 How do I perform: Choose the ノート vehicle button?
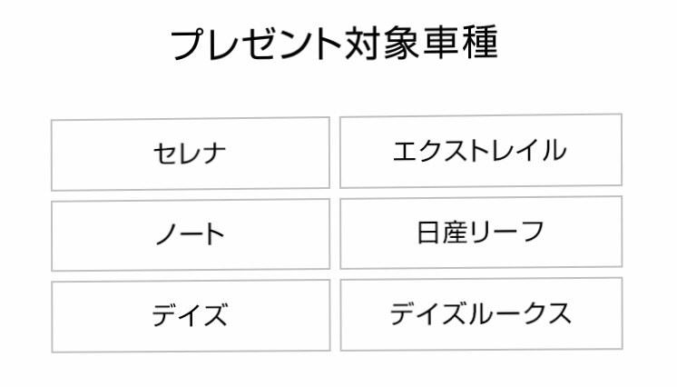[x=191, y=234]
